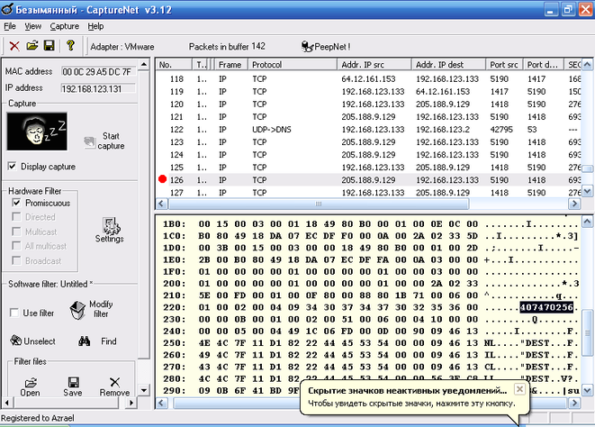Image resolution: width=595 pixels, height=427 pixels.
Task: Close the notification balloon tooltip
Action: click(519, 390)
